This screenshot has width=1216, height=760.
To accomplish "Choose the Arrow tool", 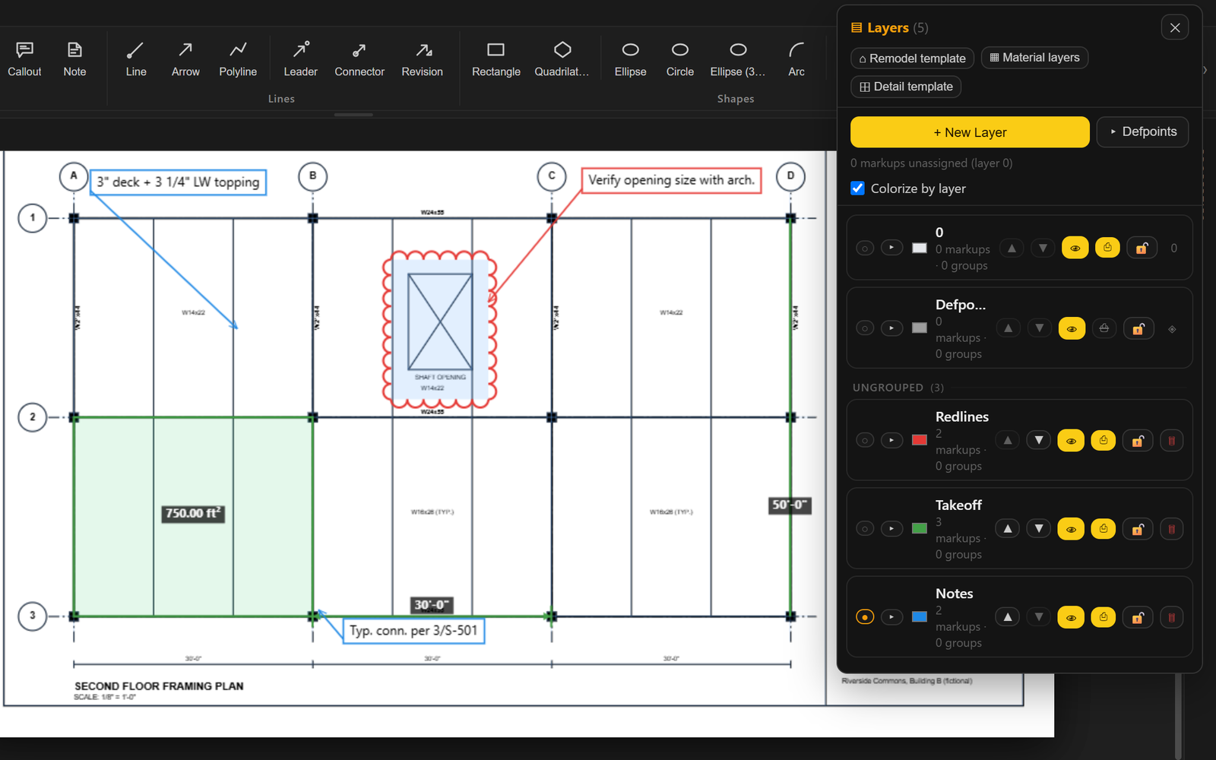I will point(185,59).
